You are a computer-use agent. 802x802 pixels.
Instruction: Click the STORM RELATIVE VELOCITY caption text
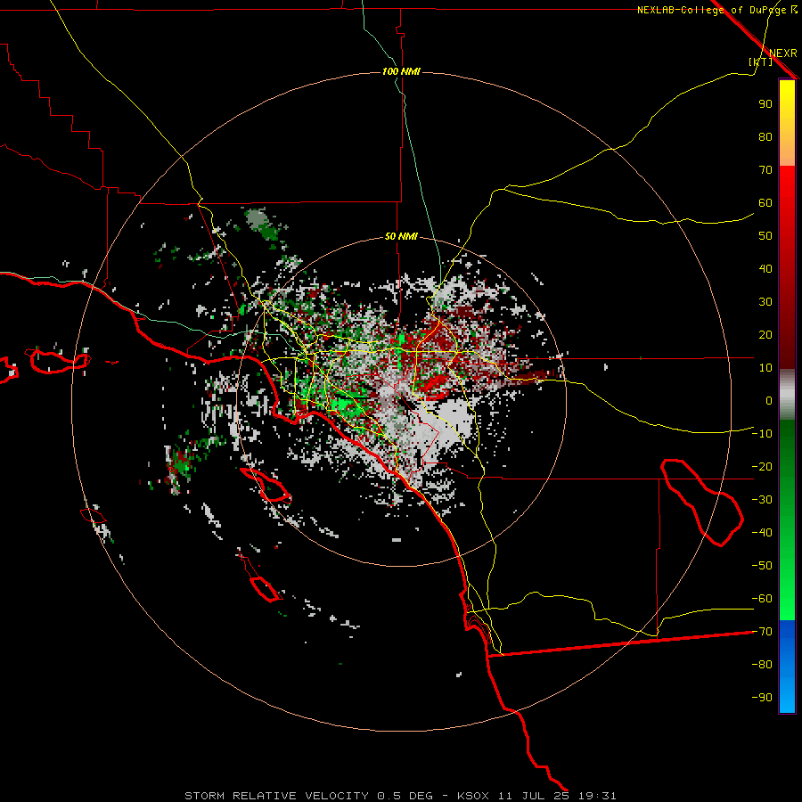pos(276,796)
